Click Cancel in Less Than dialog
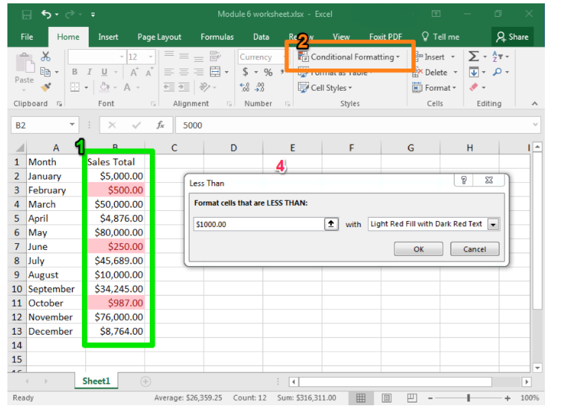Image resolution: width=563 pixels, height=416 pixels. [x=474, y=249]
